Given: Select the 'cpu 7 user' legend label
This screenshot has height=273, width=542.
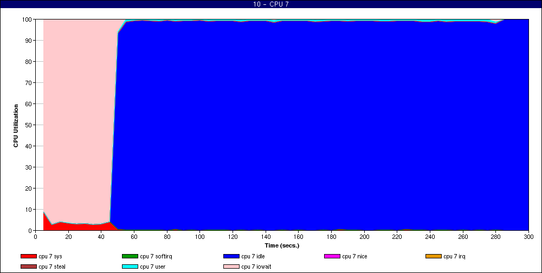Looking at the screenshot, I should pos(153,267).
